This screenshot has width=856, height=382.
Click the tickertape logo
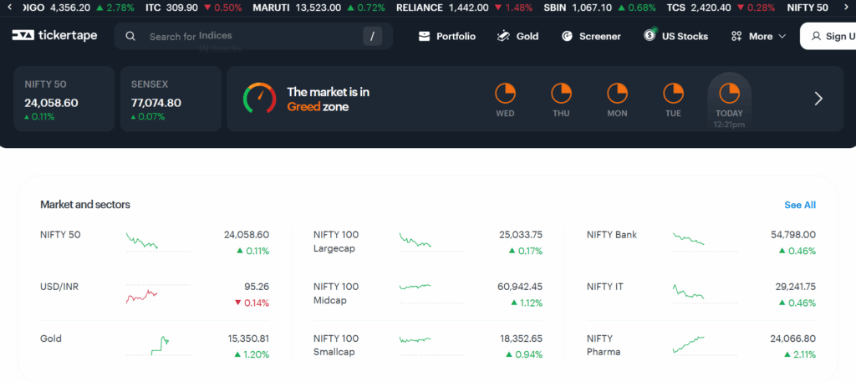(54, 35)
